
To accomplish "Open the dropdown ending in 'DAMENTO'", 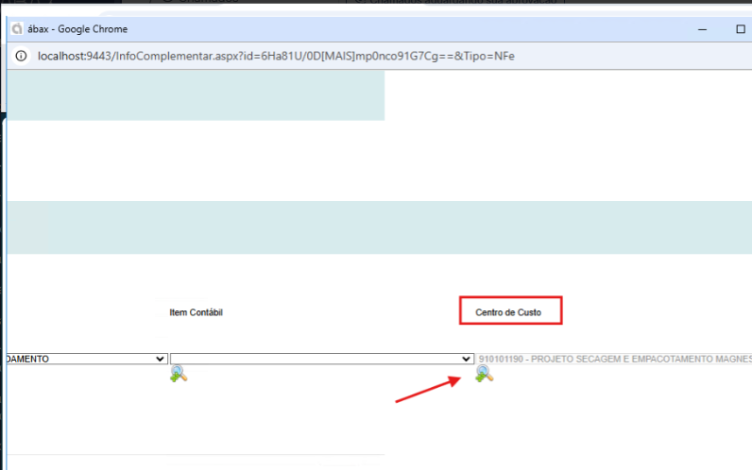I will coord(85,359).
